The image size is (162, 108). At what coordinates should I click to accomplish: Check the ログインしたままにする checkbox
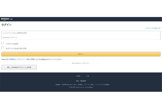coord(3,48)
